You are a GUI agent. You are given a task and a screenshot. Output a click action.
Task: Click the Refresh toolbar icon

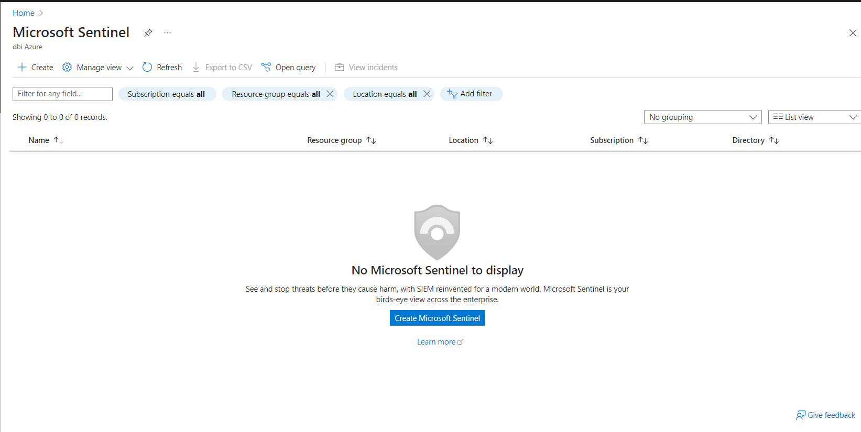tap(147, 67)
